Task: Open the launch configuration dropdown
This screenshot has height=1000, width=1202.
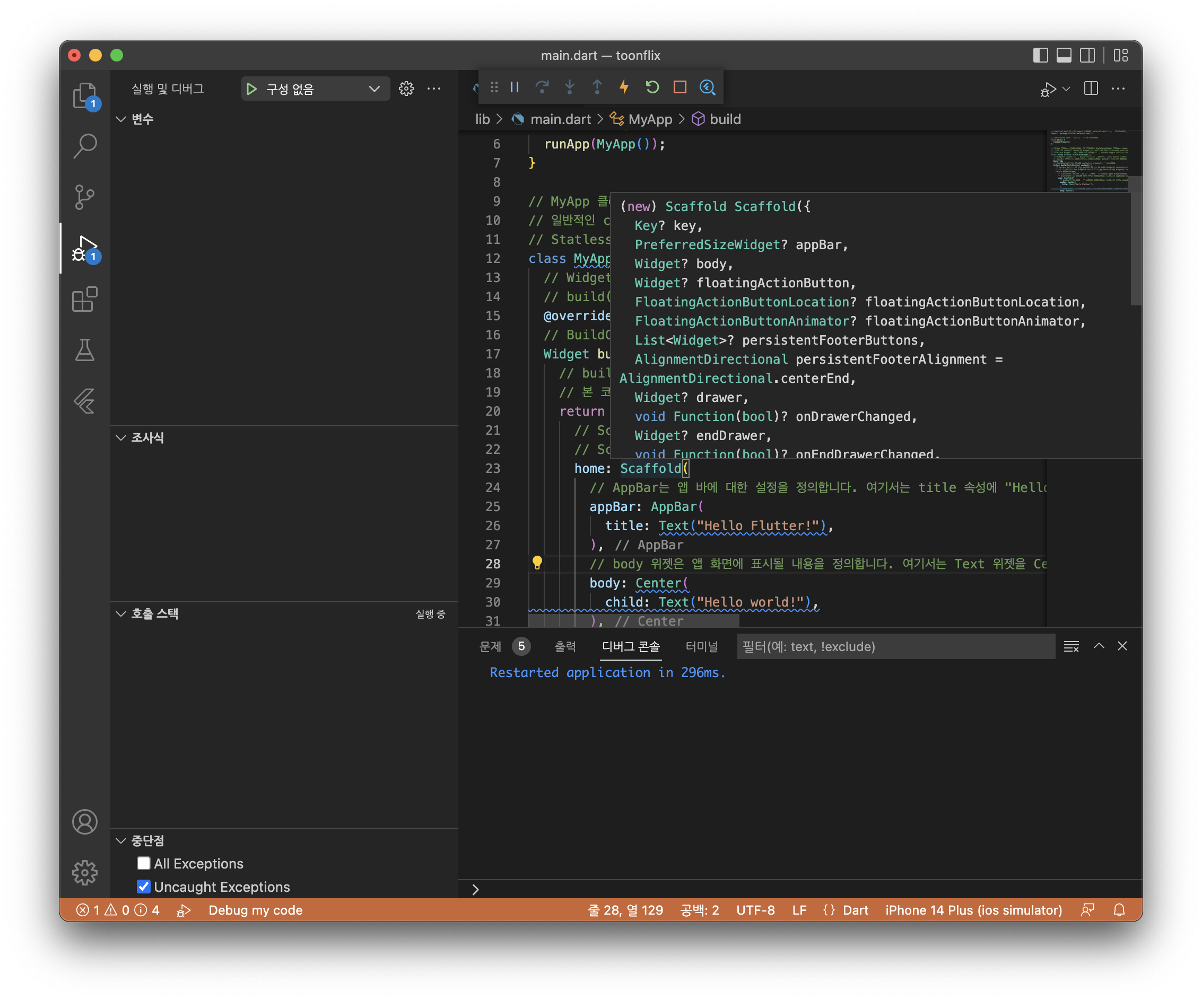Action: [316, 89]
